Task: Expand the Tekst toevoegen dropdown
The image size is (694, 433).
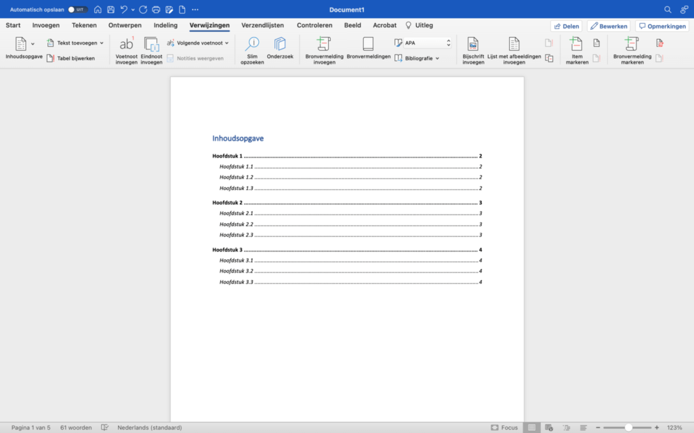Action: click(75, 41)
